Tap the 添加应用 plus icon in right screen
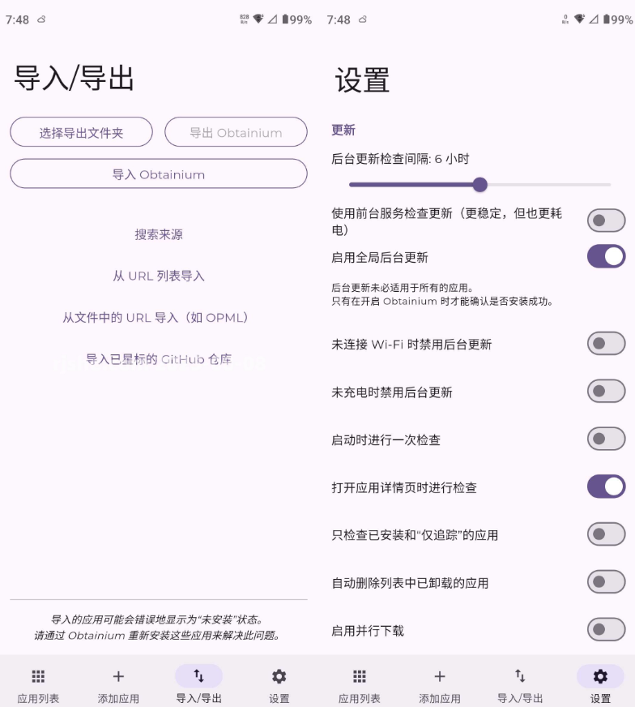 point(440,676)
